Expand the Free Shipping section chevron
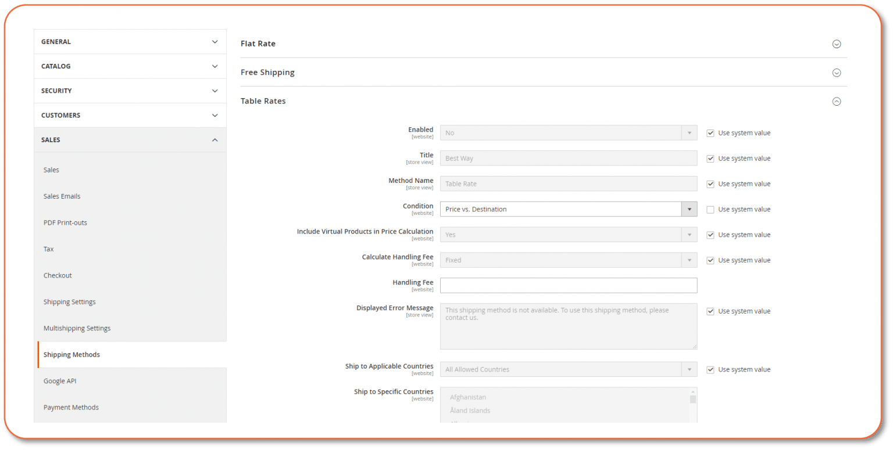 pyautogui.click(x=837, y=73)
